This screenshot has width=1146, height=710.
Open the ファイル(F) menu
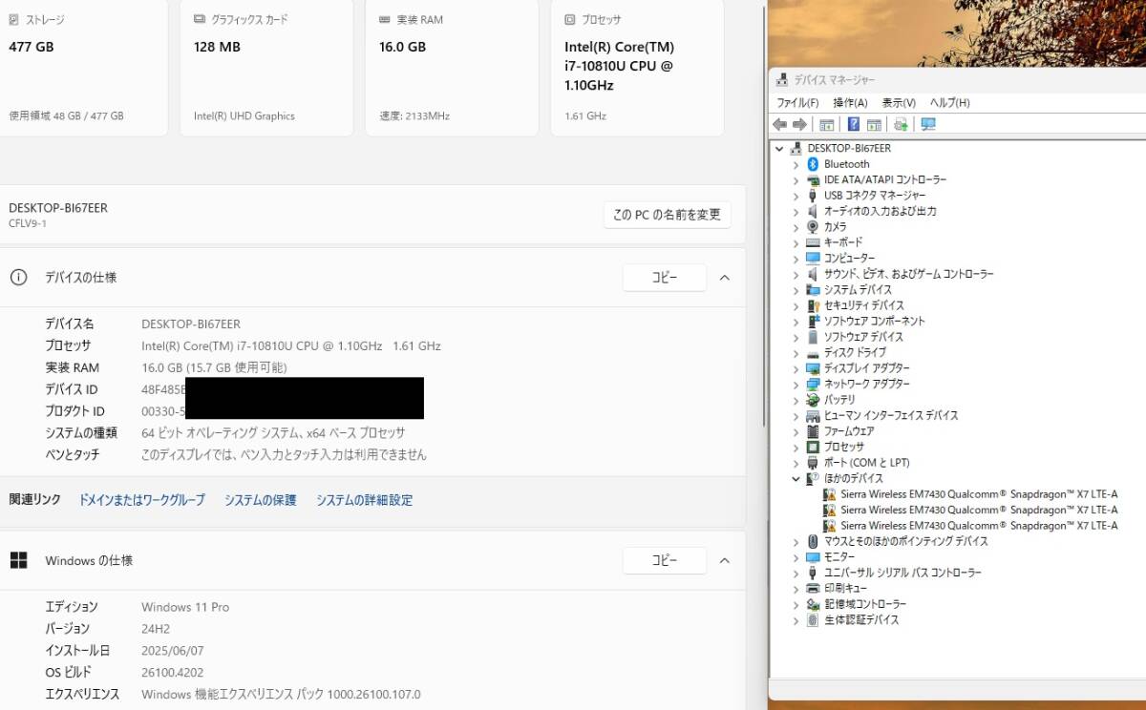click(x=797, y=103)
